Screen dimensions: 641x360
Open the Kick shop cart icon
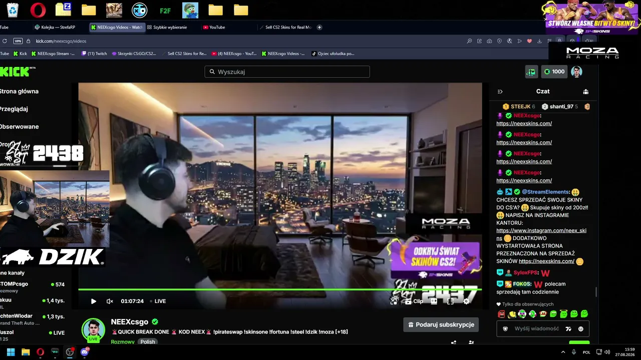[x=531, y=72]
